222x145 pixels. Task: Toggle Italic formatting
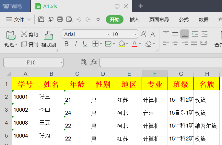[76, 44]
